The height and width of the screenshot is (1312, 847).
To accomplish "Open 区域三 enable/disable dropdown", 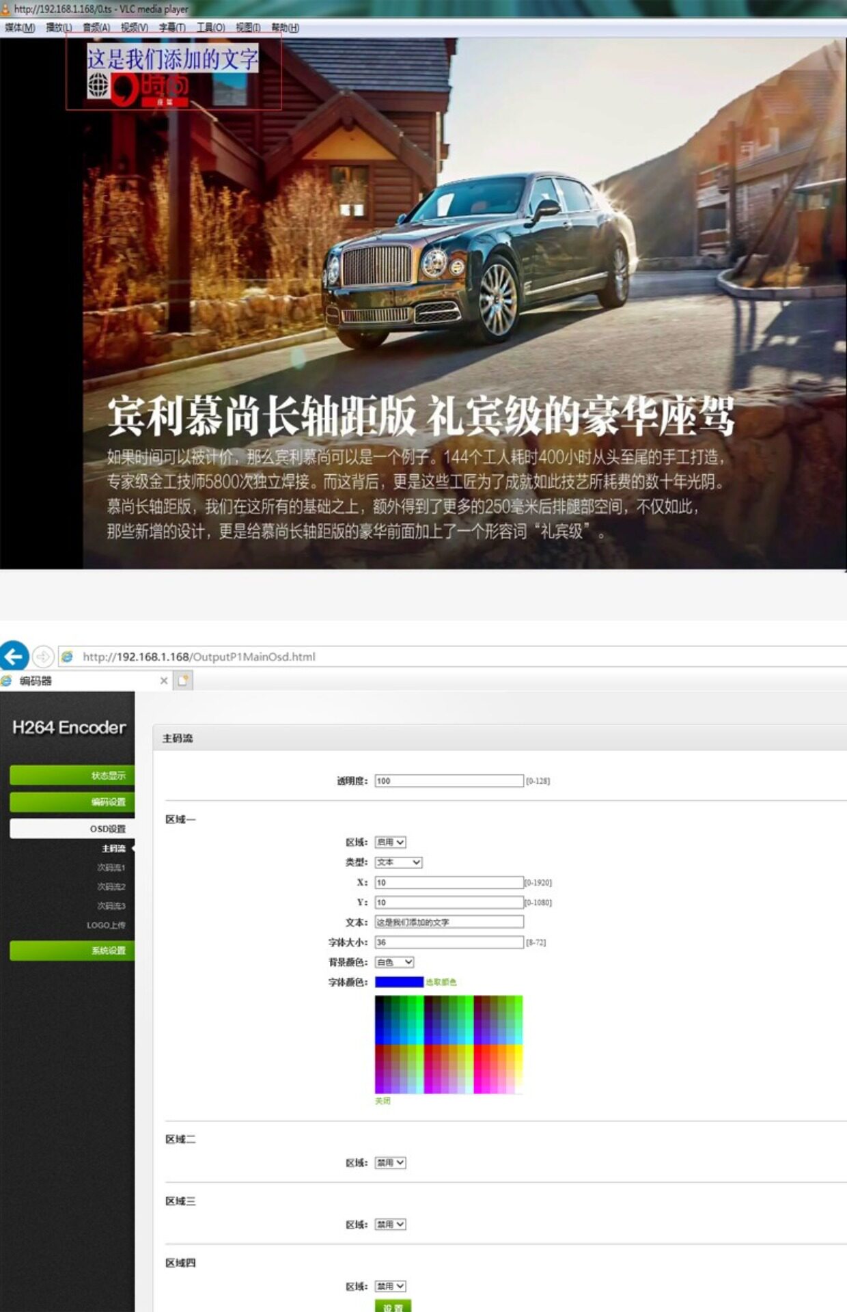I will [391, 1224].
